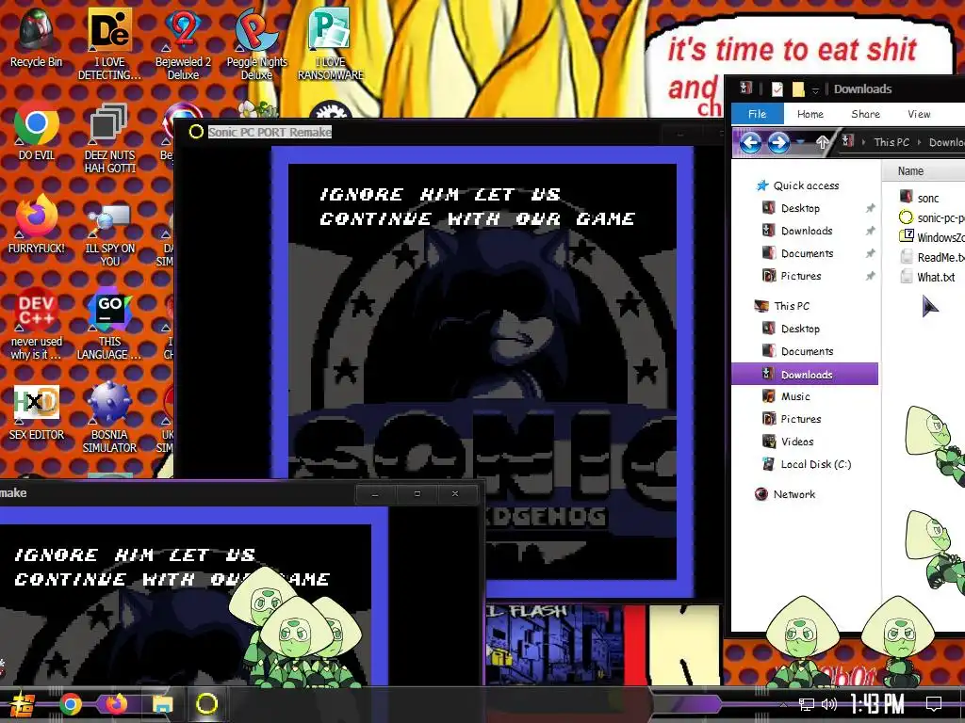Maximize the front Sonic Remake window

click(x=417, y=493)
